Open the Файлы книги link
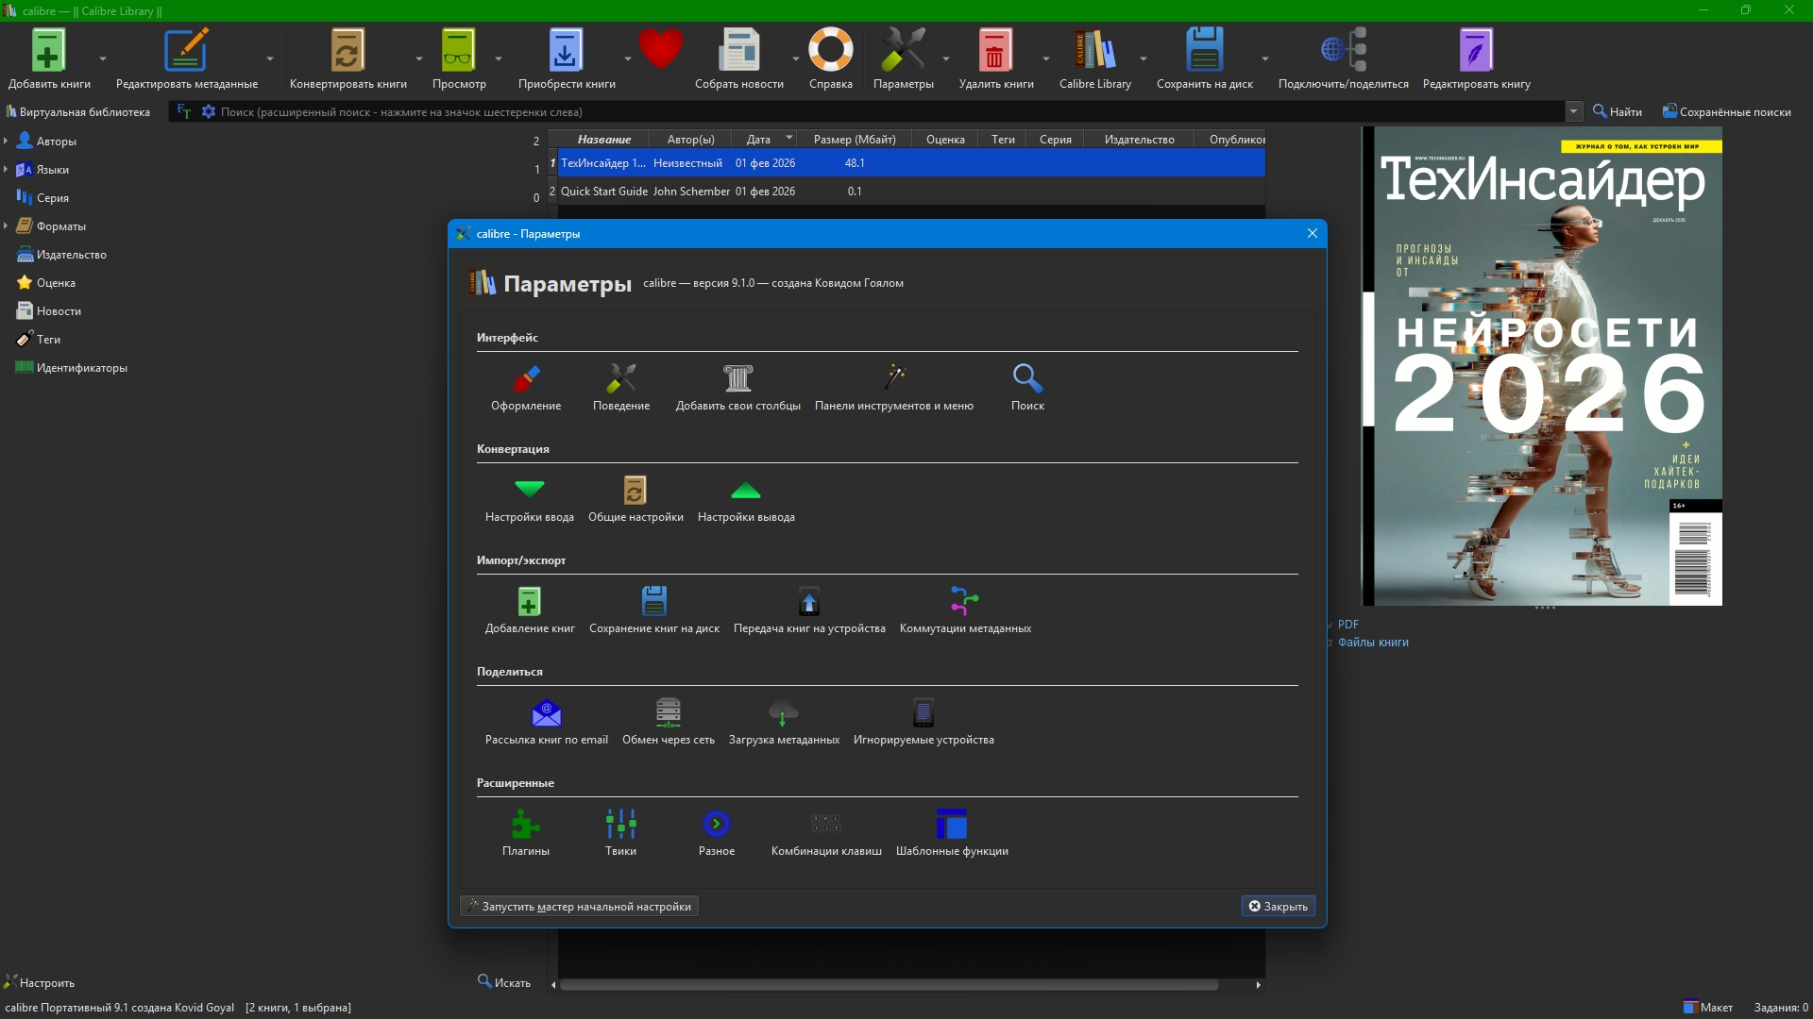1813x1019 pixels. [1372, 643]
